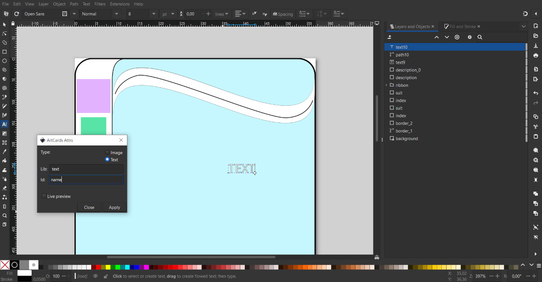Select the Image radio button
Image resolution: width=542 pixels, height=282 pixels.
coord(107,152)
